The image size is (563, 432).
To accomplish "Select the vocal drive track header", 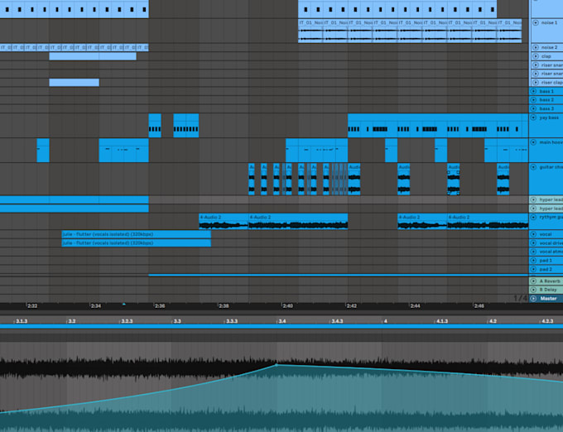I will 546,243.
